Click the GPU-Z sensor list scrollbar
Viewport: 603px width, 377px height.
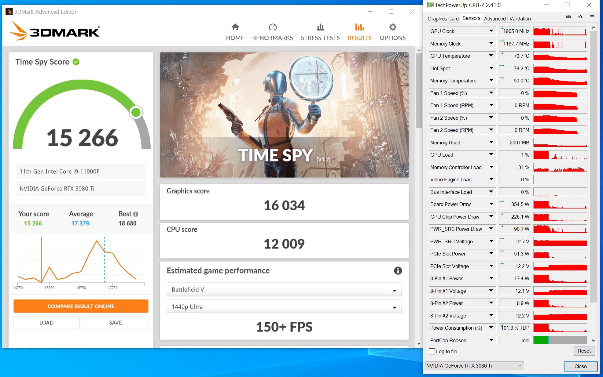click(x=594, y=166)
